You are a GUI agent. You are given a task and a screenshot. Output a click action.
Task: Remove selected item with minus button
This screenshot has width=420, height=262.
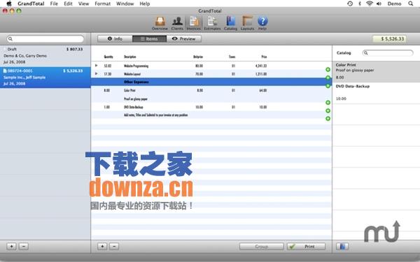click(114, 246)
